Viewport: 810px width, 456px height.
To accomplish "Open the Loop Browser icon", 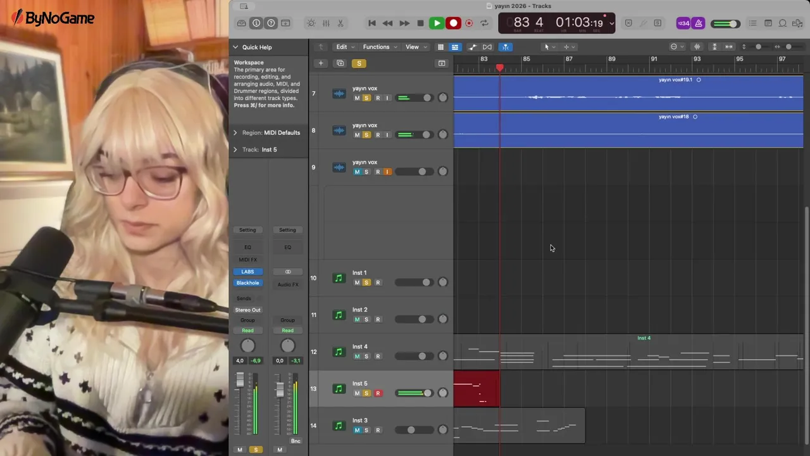I will [783, 23].
